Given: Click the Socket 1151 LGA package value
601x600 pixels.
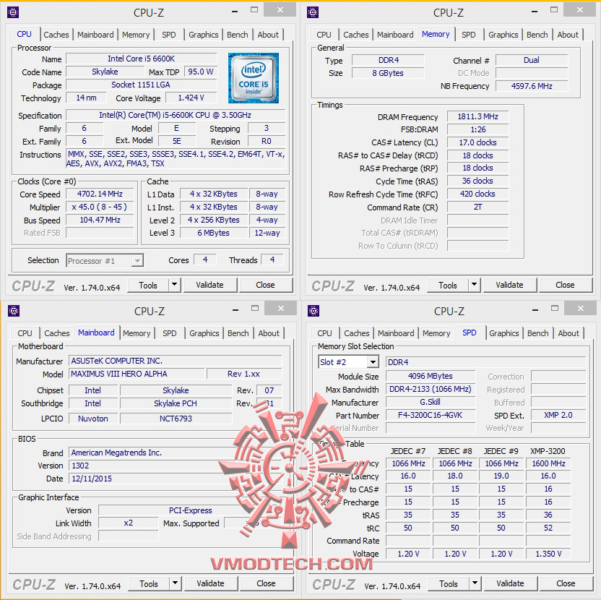Looking at the screenshot, I should [141, 85].
